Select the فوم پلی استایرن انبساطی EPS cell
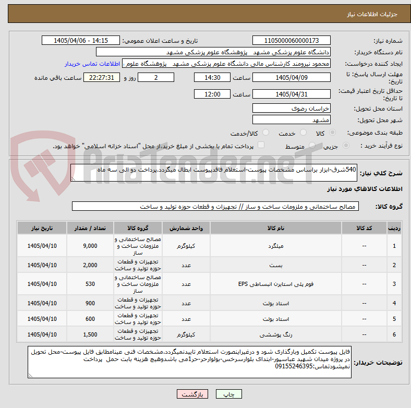The width and height of the screenshot is (411, 408). [x=276, y=284]
